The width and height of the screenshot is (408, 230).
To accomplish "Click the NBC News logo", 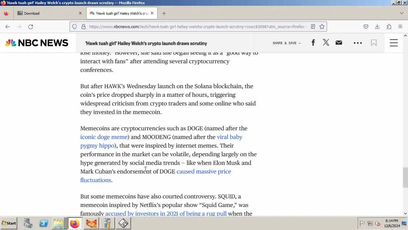I will [37, 43].
